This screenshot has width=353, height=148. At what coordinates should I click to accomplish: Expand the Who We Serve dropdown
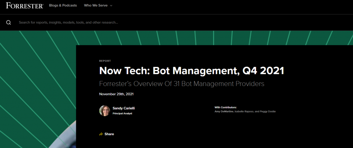click(x=98, y=6)
